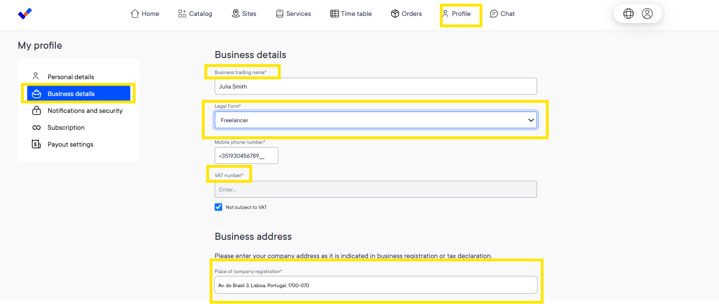The width and height of the screenshot is (719, 304).
Task: Click the Sites location pin icon
Action: [236, 14]
